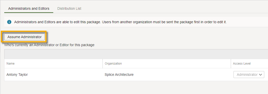Sort by the Name column header
This screenshot has height=94, width=268.
(x=10, y=64)
